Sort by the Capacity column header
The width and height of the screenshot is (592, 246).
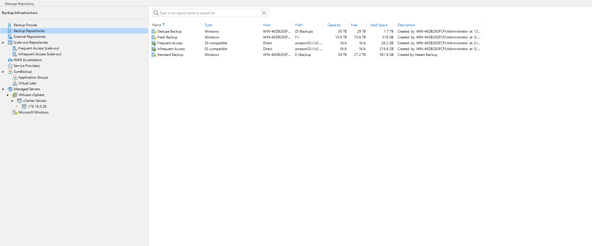click(334, 25)
